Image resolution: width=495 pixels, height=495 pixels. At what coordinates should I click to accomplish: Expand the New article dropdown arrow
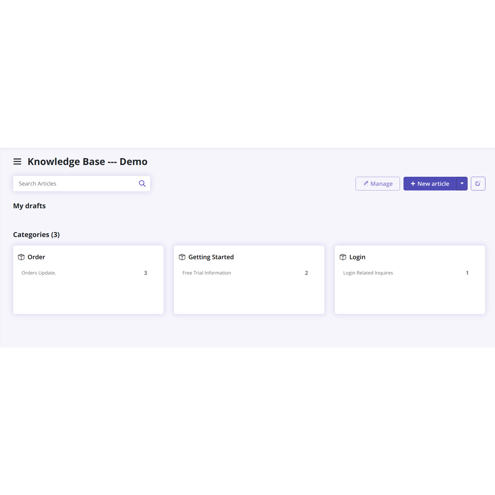tap(462, 184)
